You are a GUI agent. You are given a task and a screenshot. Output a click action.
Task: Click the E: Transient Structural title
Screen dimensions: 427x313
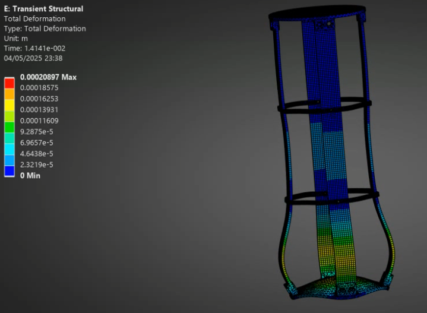43,9
